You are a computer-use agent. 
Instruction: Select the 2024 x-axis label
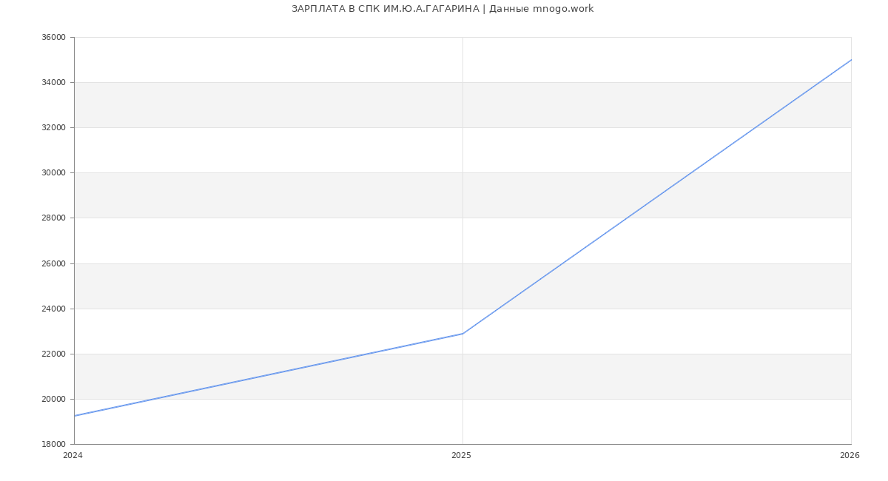point(73,456)
